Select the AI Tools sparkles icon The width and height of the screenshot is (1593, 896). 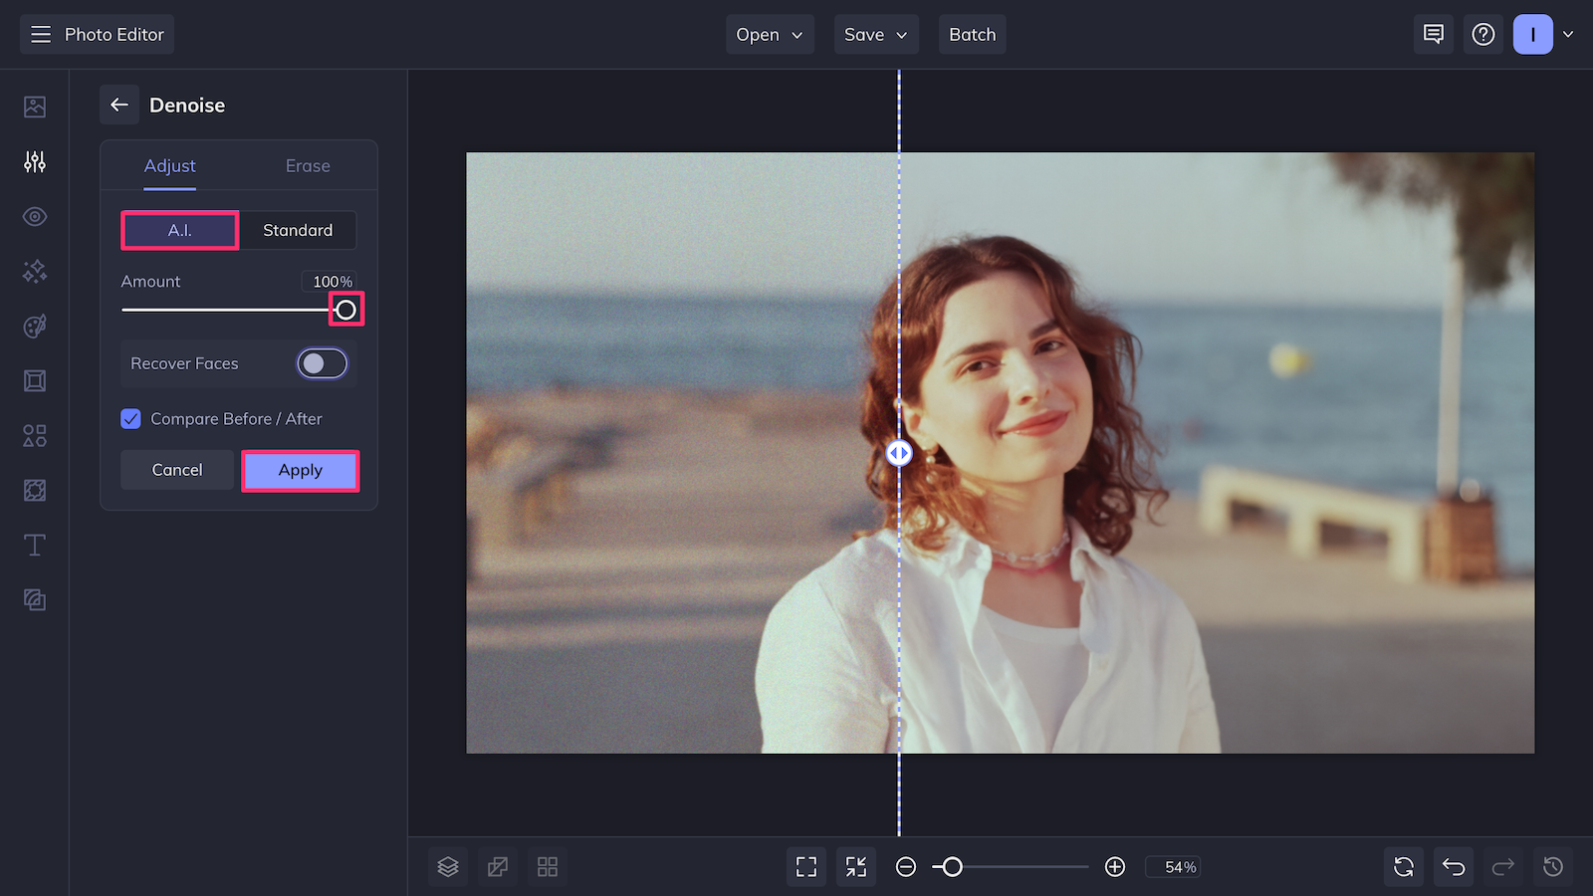coord(34,272)
